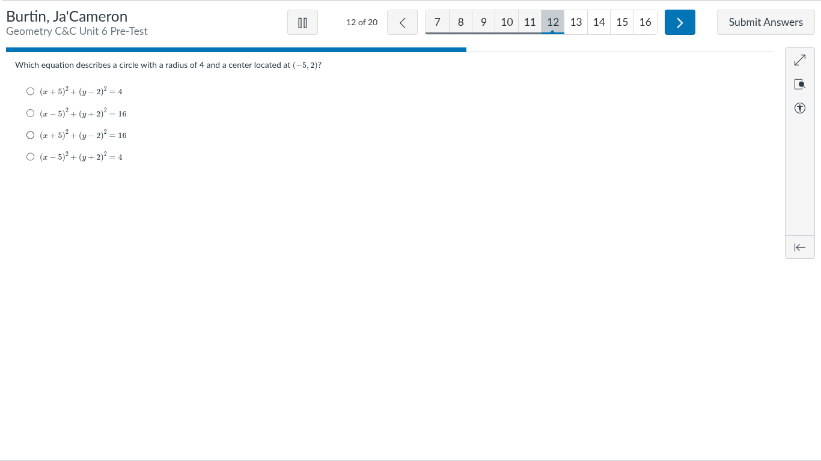The image size is (821, 461).
Task: Choose option (x+5)² + (y−2)² = 16
Action: 31,135
